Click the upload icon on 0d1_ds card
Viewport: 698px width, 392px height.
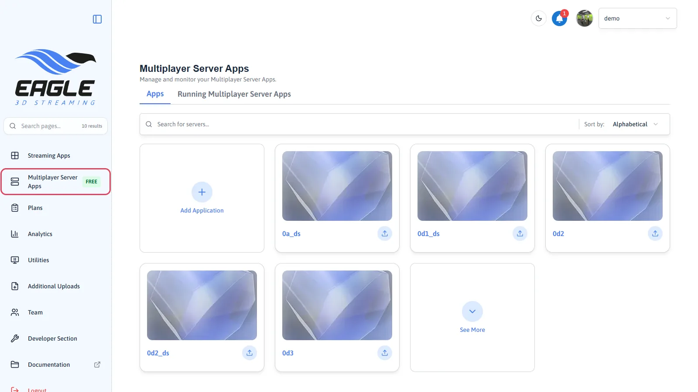click(x=520, y=233)
